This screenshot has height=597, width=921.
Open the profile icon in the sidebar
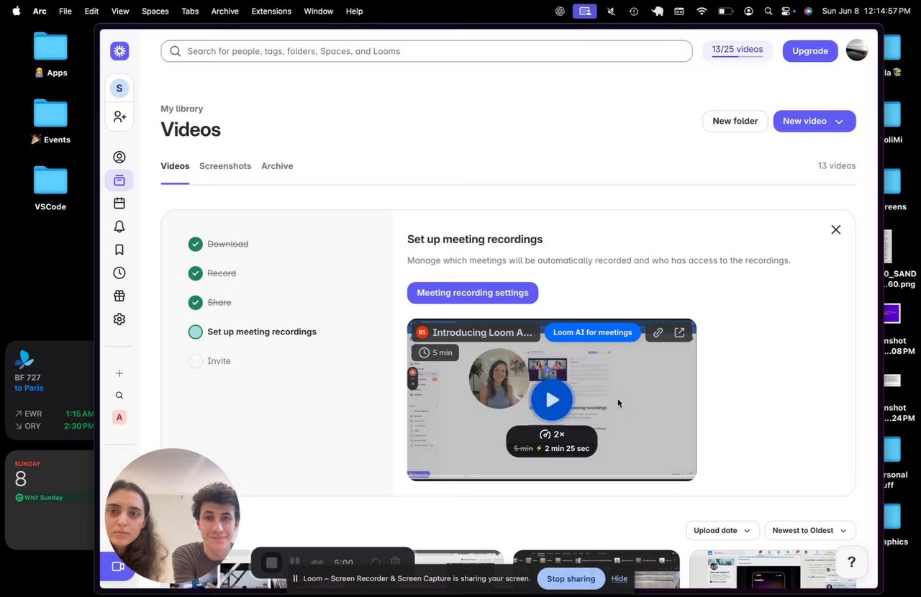119,158
